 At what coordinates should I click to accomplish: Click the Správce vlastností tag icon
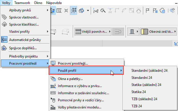click(4, 17)
